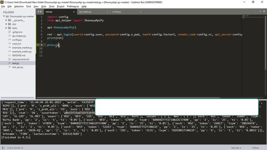Click the print(ret) line of code

[x=55, y=38]
